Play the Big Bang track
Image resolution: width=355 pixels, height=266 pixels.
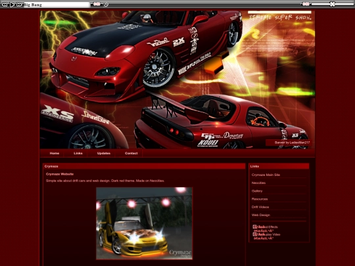click(12, 5)
